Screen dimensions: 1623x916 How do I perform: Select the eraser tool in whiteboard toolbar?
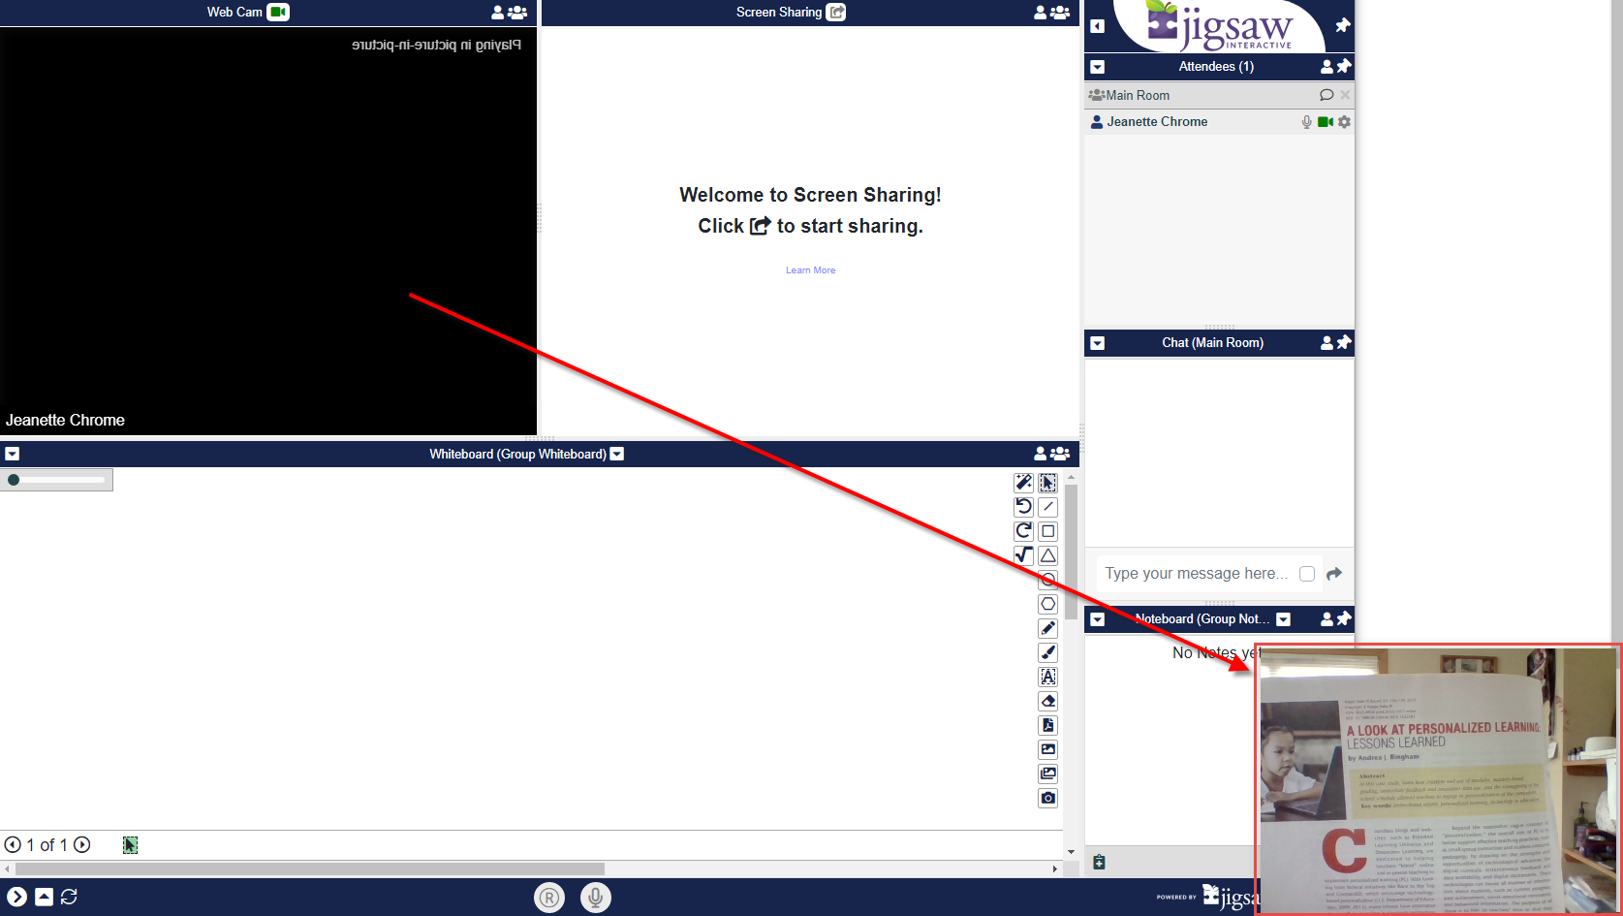pos(1047,701)
